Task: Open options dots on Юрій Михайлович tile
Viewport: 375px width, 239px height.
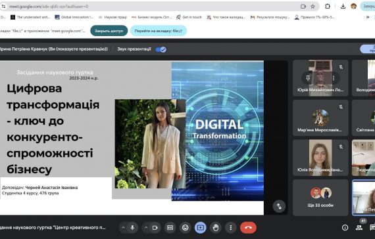Action: point(334,78)
